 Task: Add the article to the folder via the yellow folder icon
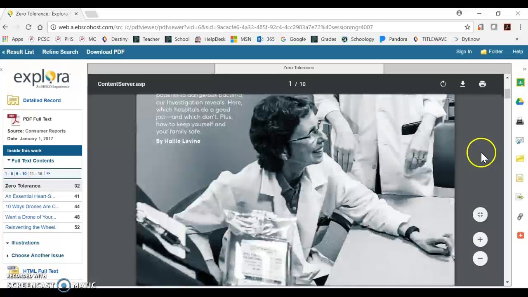520,159
